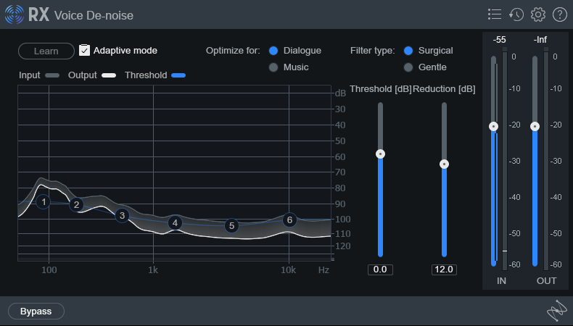Select threshold node 3 on the spectrum
Viewport: 573px width, 326px height.
[x=122, y=216]
